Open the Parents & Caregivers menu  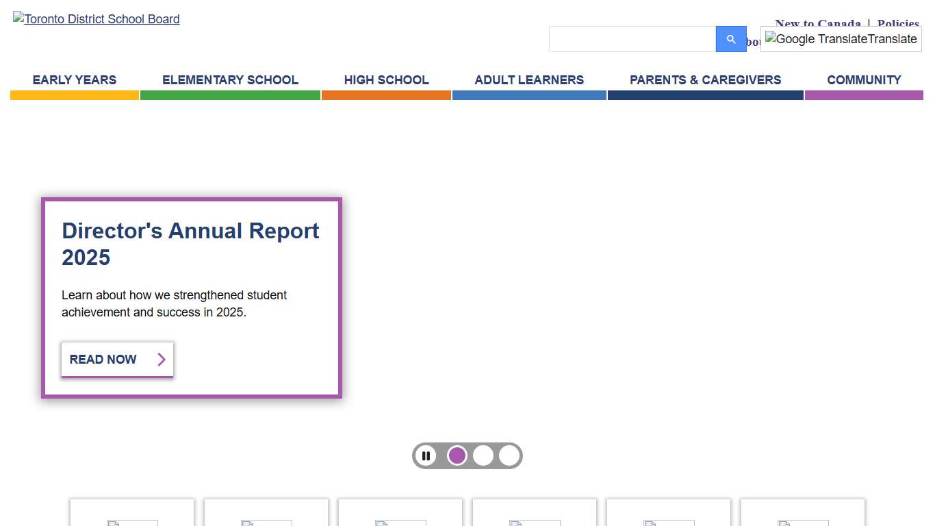pos(705,80)
